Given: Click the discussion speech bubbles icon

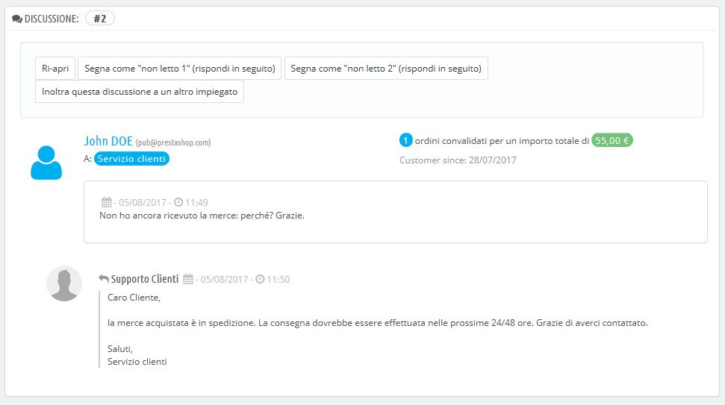Looking at the screenshot, I should (17, 19).
